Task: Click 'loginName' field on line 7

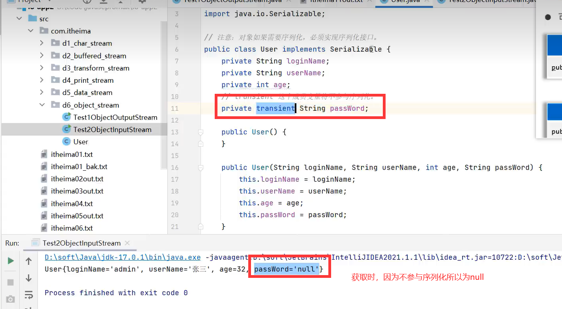Action: (306, 61)
